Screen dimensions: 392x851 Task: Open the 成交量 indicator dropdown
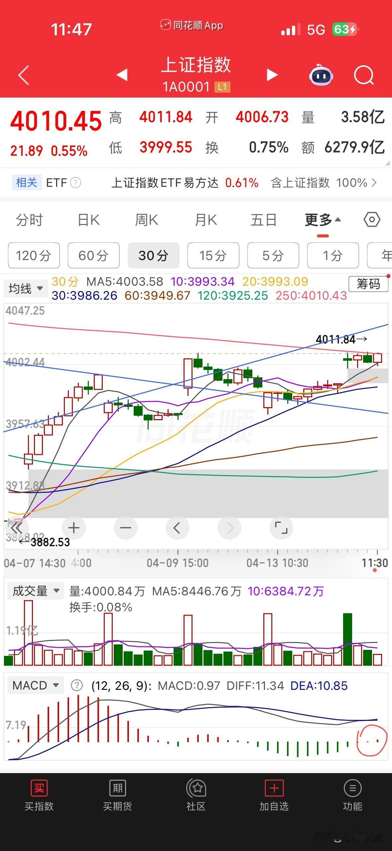click(36, 591)
